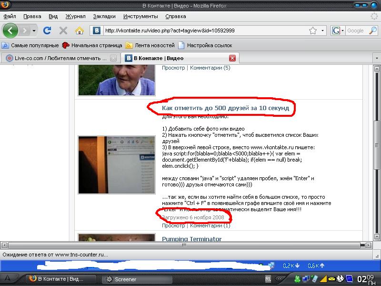Close the В Контакте | Видео tab
This screenshot has height=286, width=381.
[x=232, y=58]
